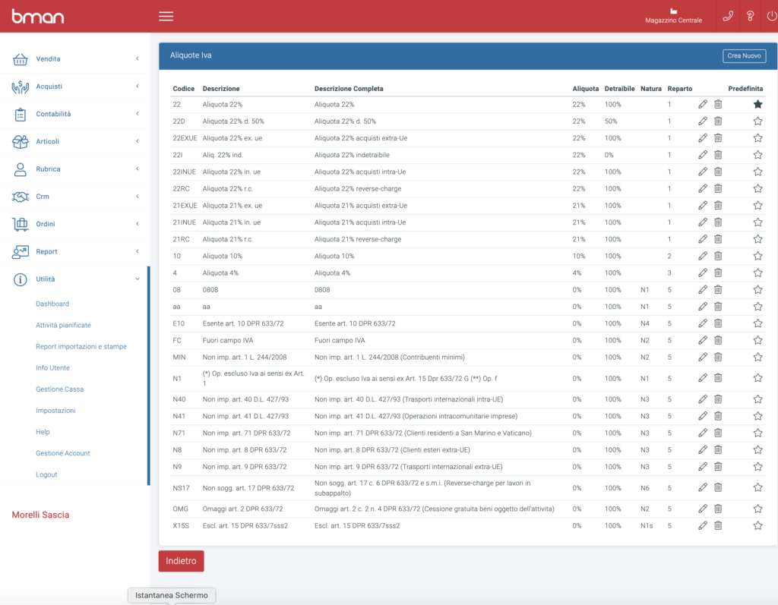
Task: Expand the Articoli menu chevron
Action: [x=138, y=141]
